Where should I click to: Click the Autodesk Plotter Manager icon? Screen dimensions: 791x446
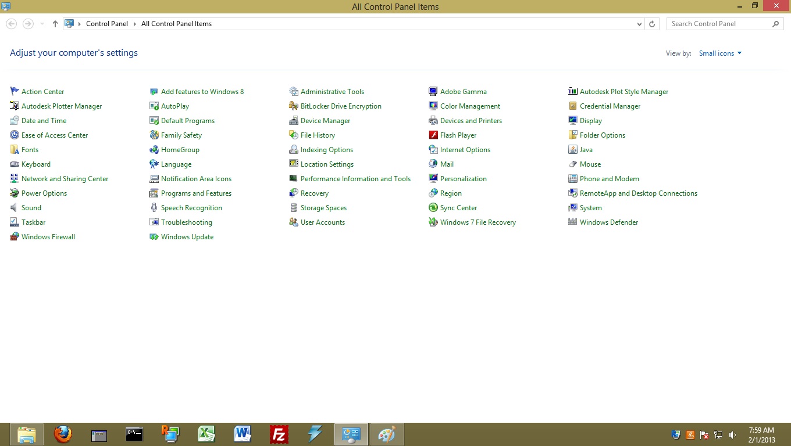pos(15,106)
